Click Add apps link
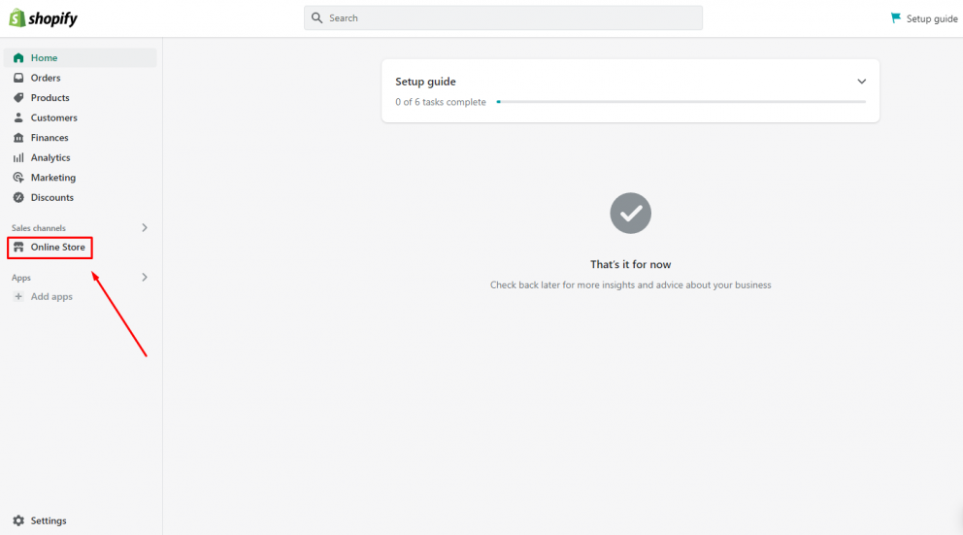 (x=51, y=297)
